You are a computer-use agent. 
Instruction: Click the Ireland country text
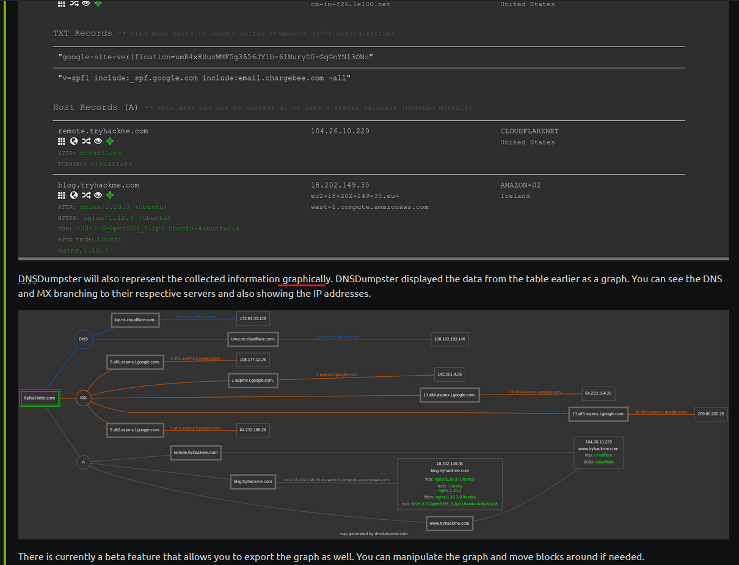click(515, 196)
